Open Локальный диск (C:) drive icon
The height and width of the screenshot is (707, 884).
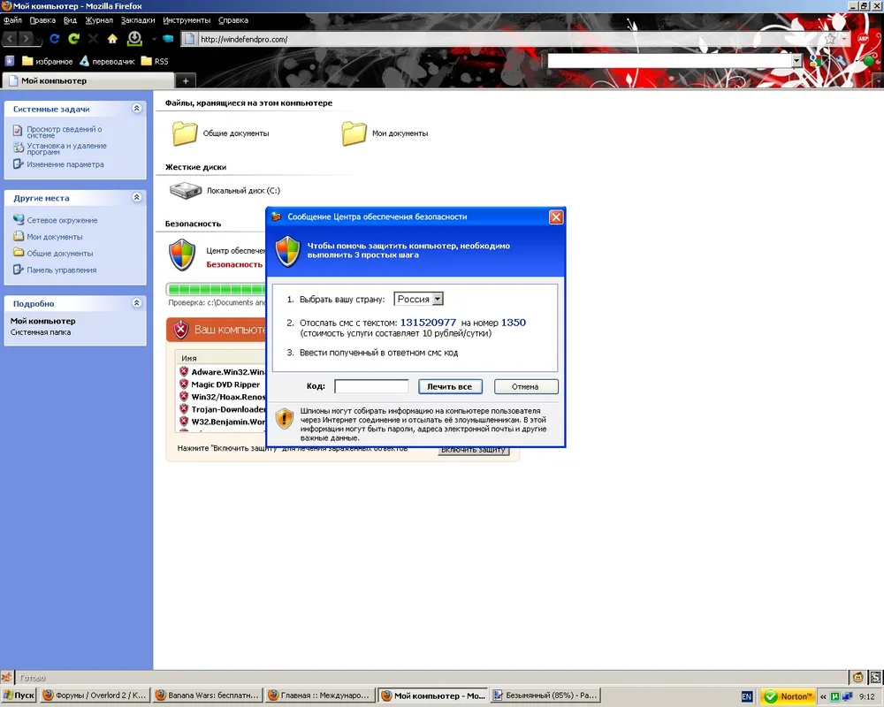point(186,191)
